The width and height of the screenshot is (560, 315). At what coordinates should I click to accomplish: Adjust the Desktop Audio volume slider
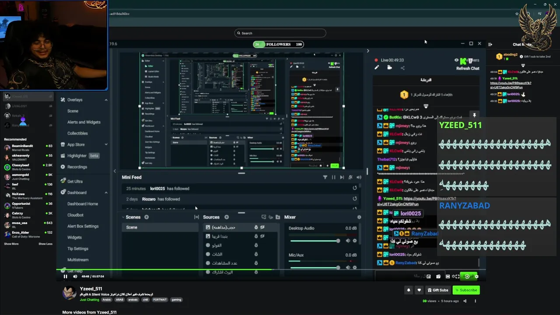tap(314, 241)
